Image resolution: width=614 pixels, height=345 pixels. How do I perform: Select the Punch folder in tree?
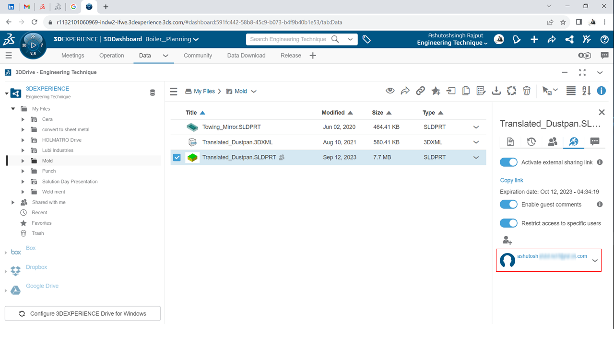[x=49, y=171]
